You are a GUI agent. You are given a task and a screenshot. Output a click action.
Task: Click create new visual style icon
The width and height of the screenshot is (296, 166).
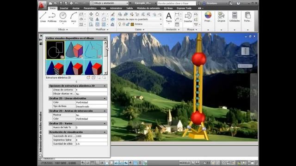pyautogui.click(x=88, y=77)
